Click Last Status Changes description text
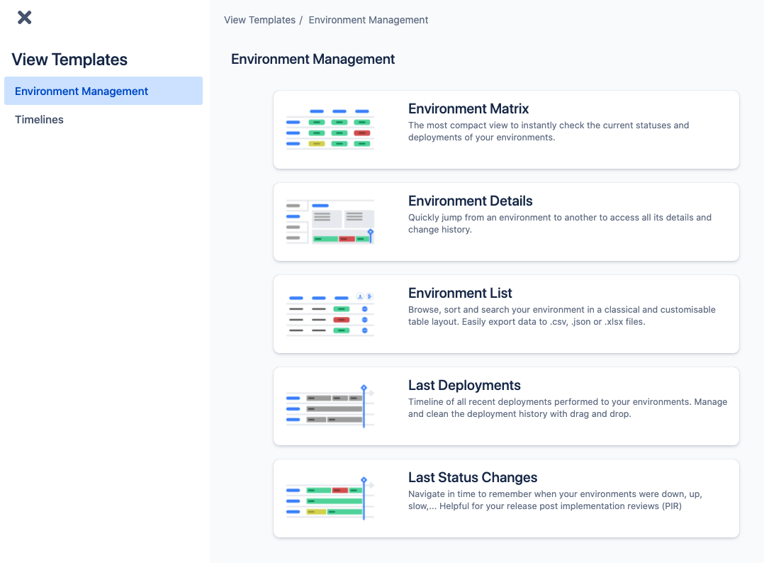This screenshot has width=764, height=563. click(555, 500)
